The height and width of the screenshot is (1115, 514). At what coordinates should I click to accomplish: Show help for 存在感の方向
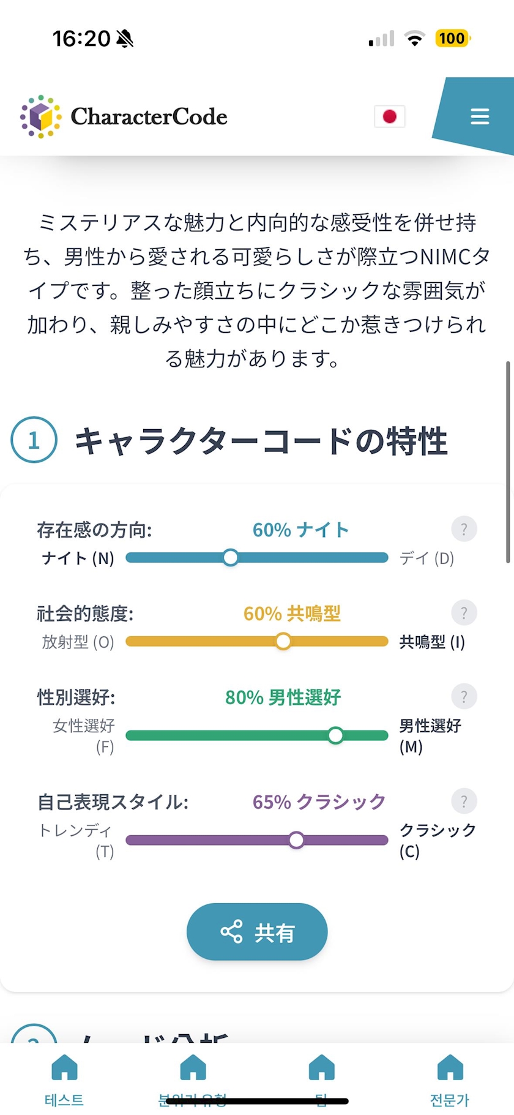[x=464, y=529]
